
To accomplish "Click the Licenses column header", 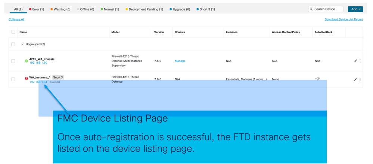I will (x=231, y=32).
